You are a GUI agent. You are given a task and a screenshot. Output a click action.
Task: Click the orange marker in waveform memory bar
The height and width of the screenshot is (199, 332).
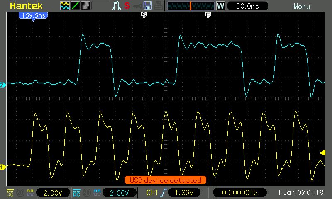pyautogui.click(x=190, y=6)
